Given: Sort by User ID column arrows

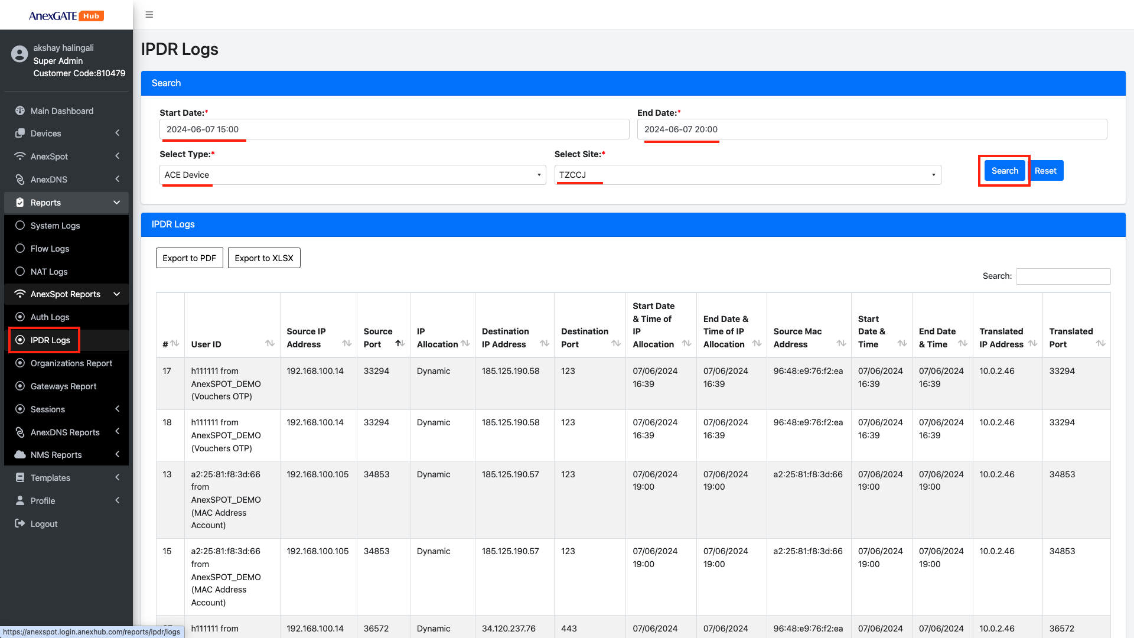Looking at the screenshot, I should 270,343.
